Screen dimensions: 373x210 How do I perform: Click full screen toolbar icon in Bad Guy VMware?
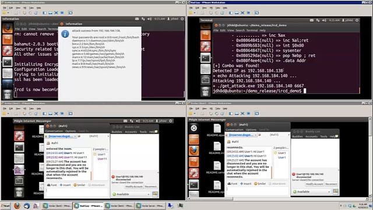coord(242,13)
